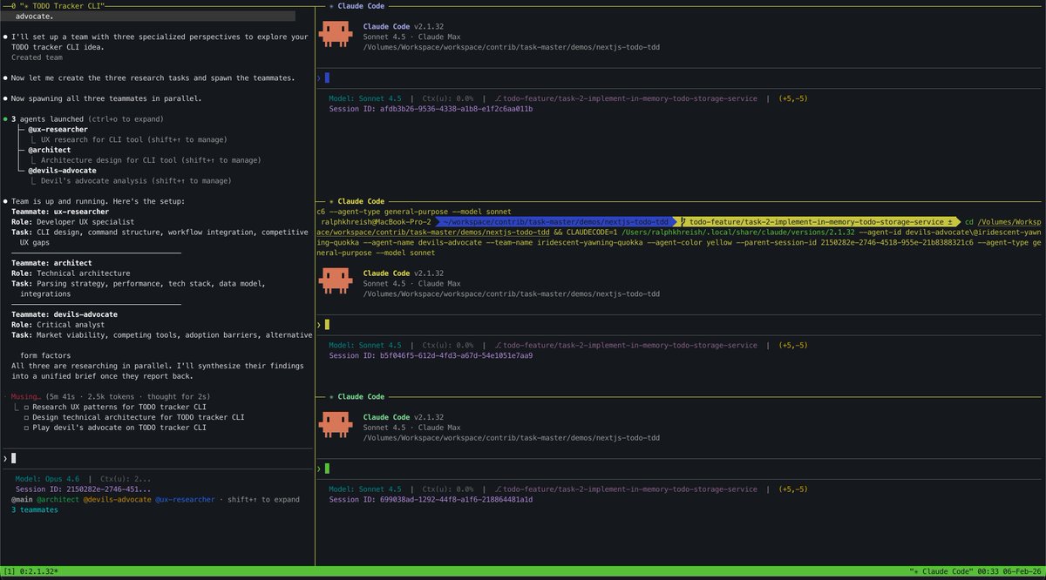This screenshot has height=580, width=1046.
Task: Click 'Teammate: devils-advocate' heading
Action: [x=65, y=314]
